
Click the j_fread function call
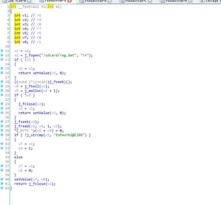click(21, 126)
